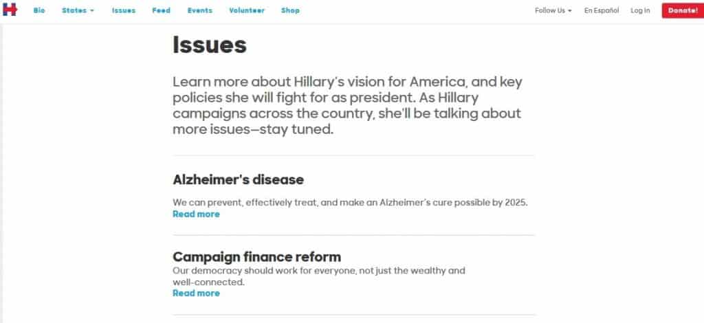Expand the Follow Us dropdown
This screenshot has width=704, height=323.
(x=553, y=10)
